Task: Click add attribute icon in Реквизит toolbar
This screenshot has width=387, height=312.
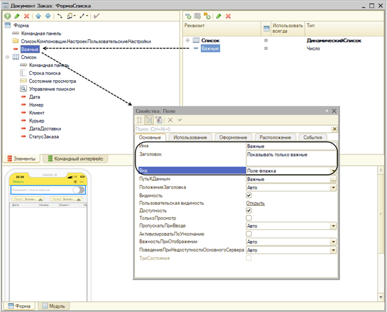Action: [189, 17]
